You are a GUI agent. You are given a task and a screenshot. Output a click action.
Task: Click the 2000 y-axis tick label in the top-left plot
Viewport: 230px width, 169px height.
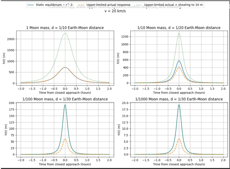11,39
